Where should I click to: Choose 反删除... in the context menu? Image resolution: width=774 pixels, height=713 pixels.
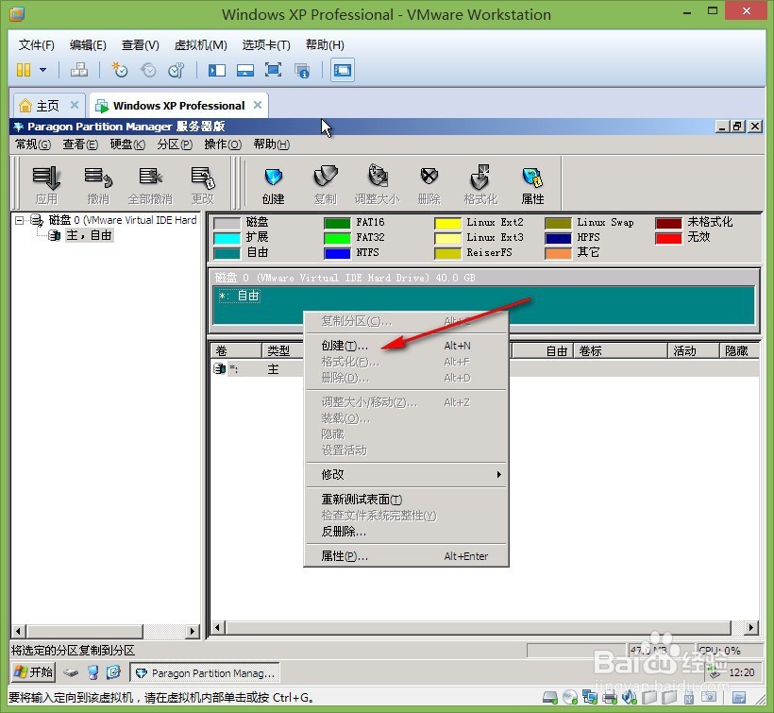pyautogui.click(x=407, y=532)
